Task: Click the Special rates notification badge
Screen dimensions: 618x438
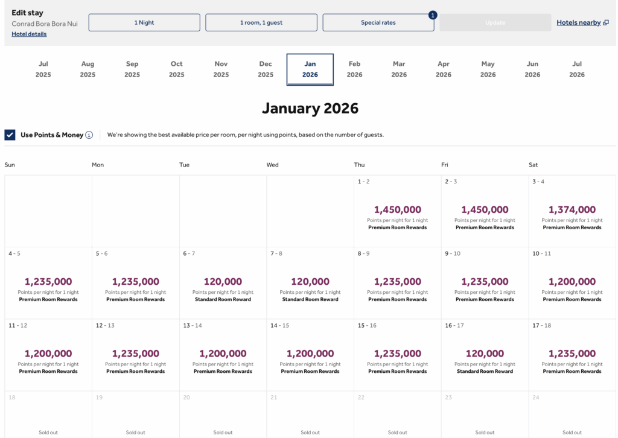Action: [433, 15]
